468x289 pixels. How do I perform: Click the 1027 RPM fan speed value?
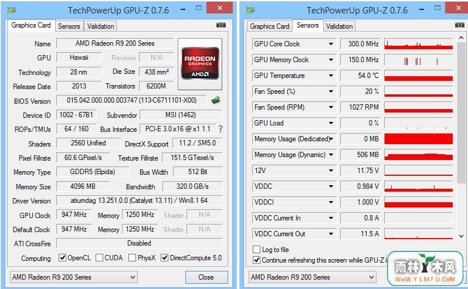[360, 107]
